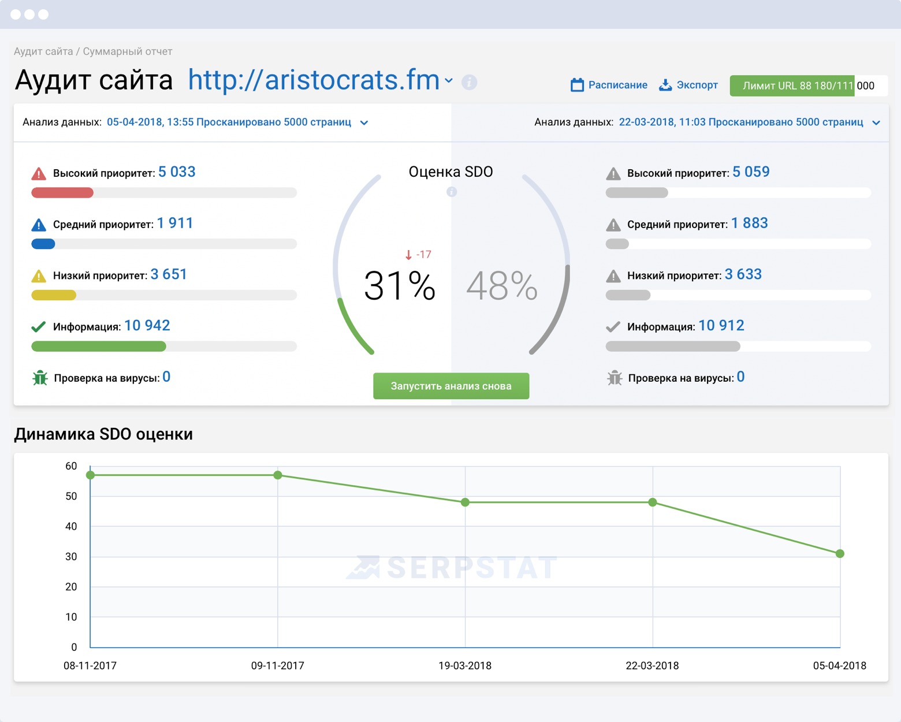Click the info icon beside the site URL
This screenshot has height=722, width=901.
[470, 83]
